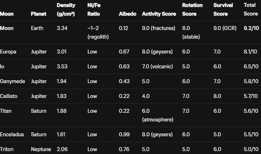
Task: Click the Activity Score column header
Action: click(x=159, y=14)
